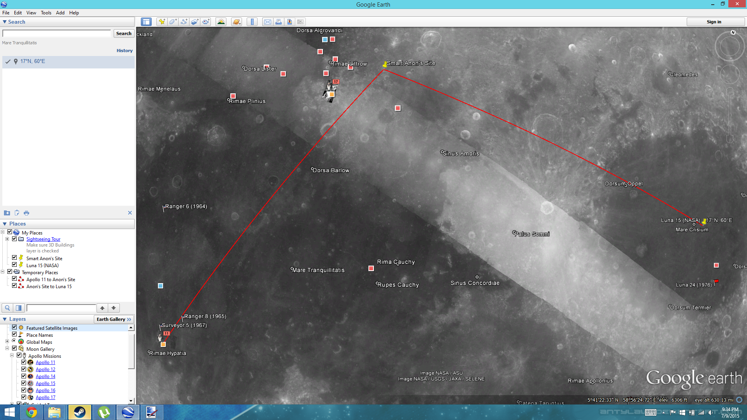Collapse the Places panel triangle
Viewport: 747px width, 420px height.
(5, 224)
